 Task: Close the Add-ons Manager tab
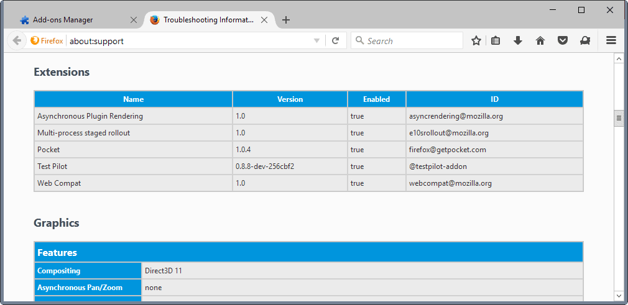click(x=134, y=20)
